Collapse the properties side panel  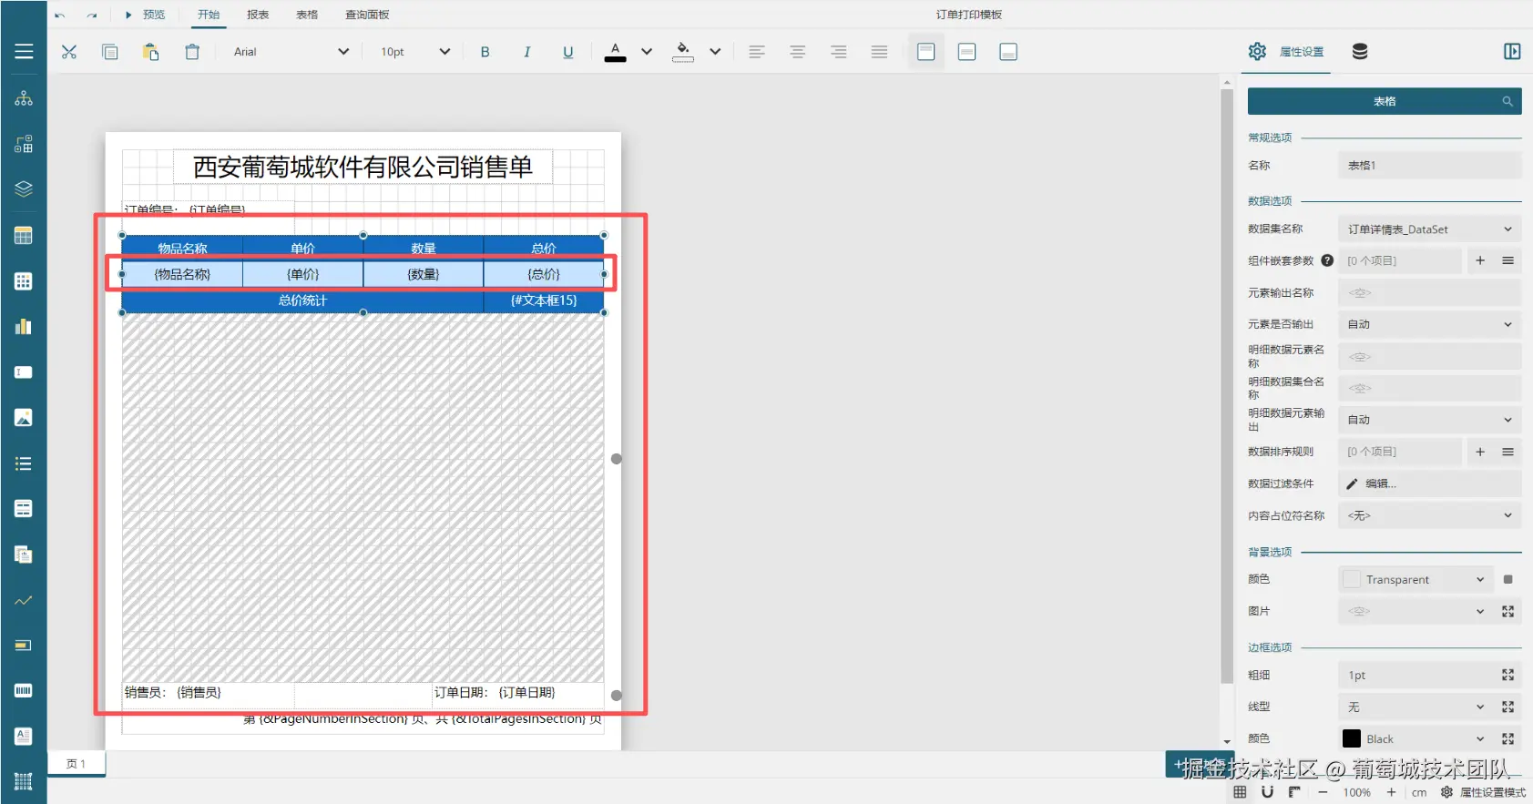click(x=1512, y=52)
